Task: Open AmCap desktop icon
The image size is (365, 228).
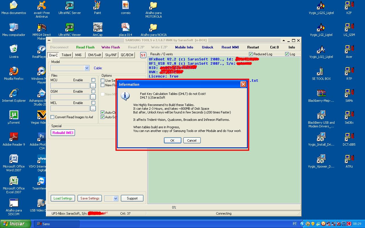Action: click(x=98, y=30)
